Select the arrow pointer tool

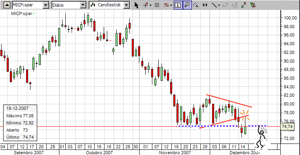pos(137,5)
